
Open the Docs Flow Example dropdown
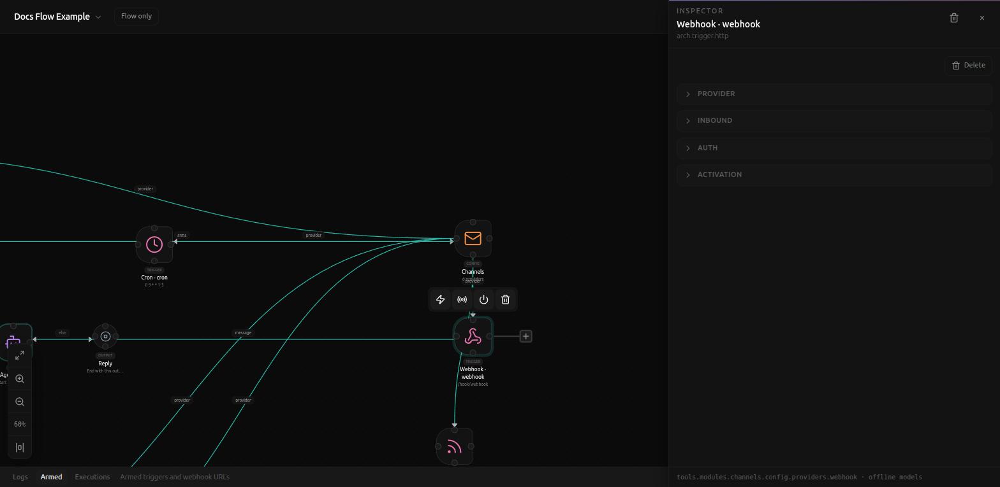(x=57, y=17)
